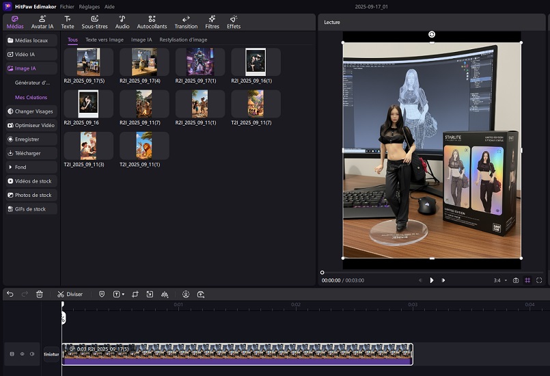Click the redo arrow icon

tap(25, 294)
